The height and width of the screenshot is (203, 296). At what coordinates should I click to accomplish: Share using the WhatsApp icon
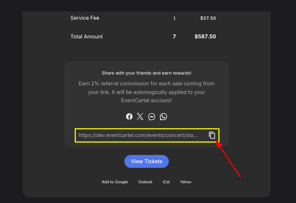tap(163, 117)
